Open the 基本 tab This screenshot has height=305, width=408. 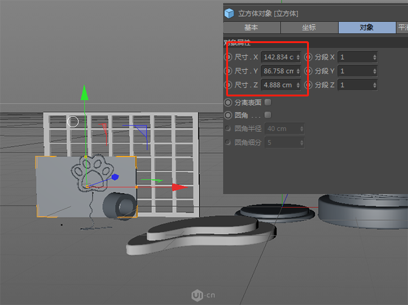pos(252,27)
